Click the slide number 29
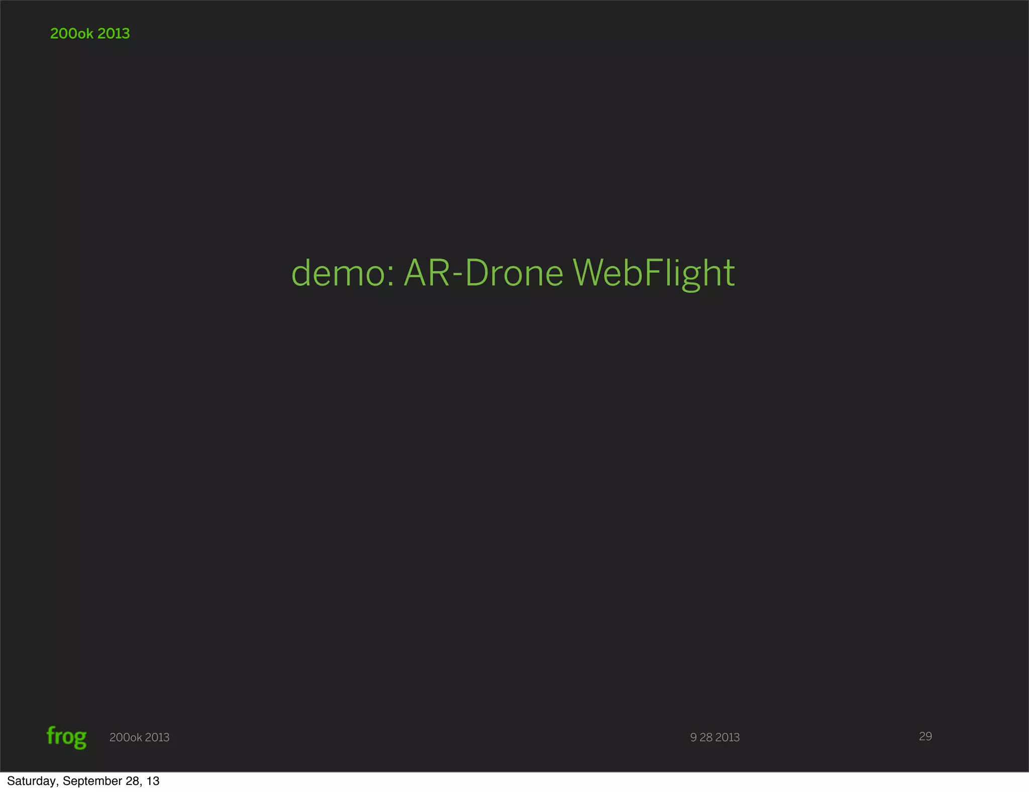 pos(925,736)
